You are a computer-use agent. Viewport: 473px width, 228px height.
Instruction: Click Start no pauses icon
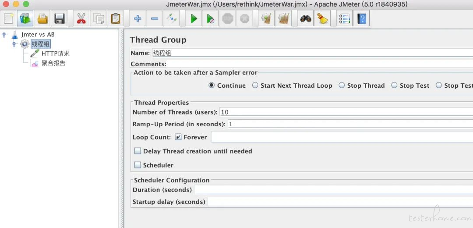tap(210, 19)
